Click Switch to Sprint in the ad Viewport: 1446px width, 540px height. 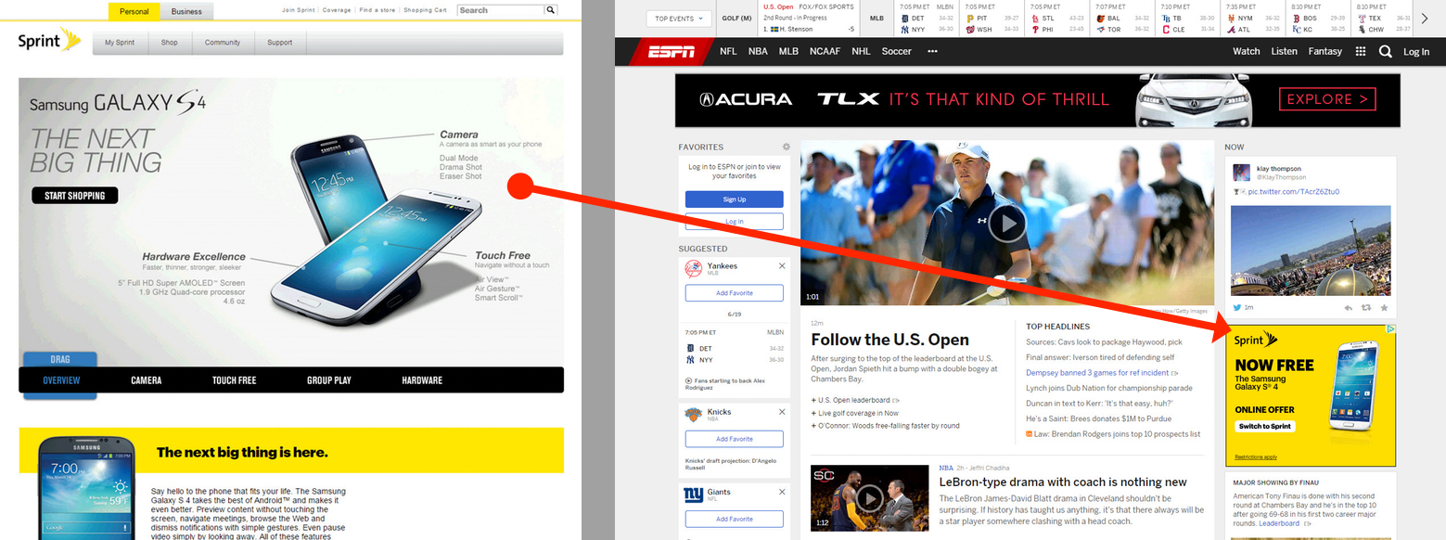1264,427
